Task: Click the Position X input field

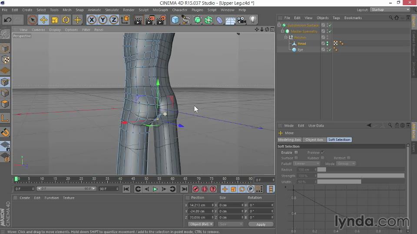Action: (x=201, y=205)
